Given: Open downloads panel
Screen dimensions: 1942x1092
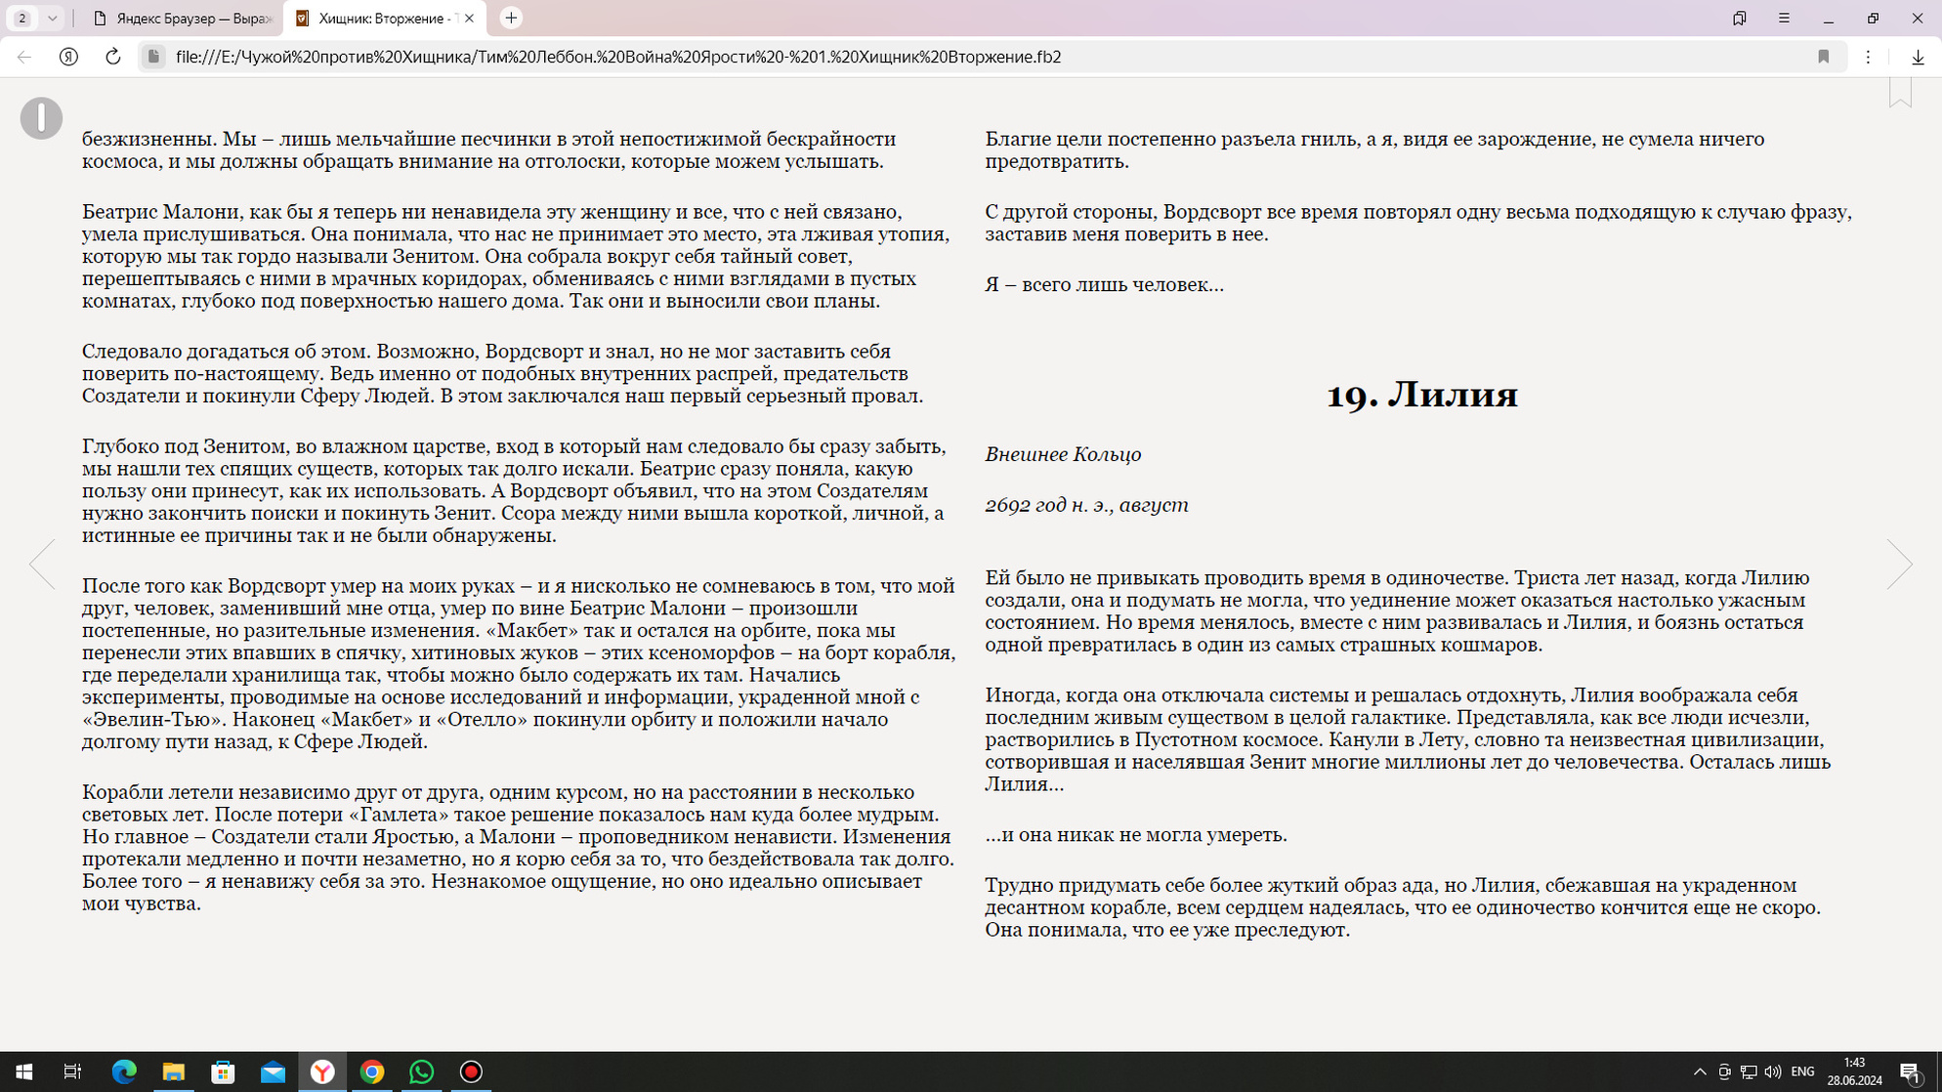Looking at the screenshot, I should tap(1918, 57).
